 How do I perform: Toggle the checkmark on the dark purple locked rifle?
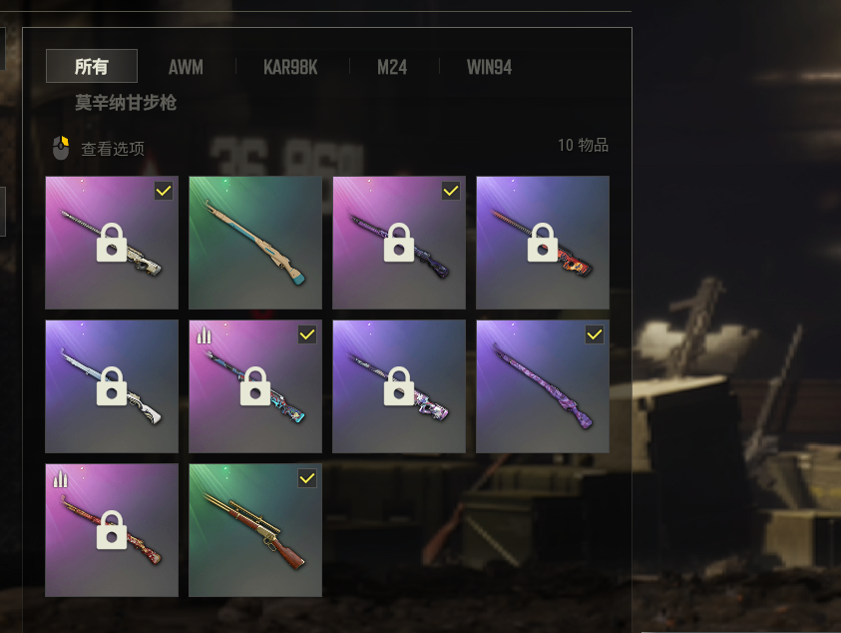(x=451, y=191)
